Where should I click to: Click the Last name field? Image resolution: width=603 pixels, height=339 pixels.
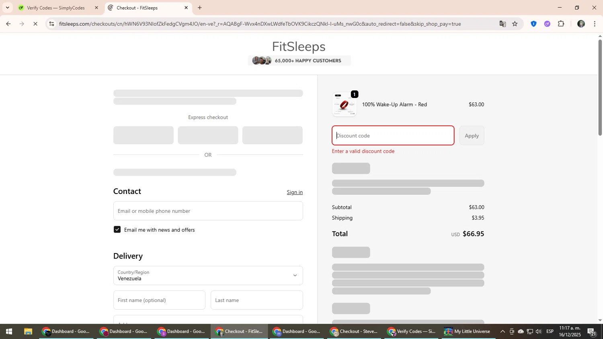tap(256, 300)
